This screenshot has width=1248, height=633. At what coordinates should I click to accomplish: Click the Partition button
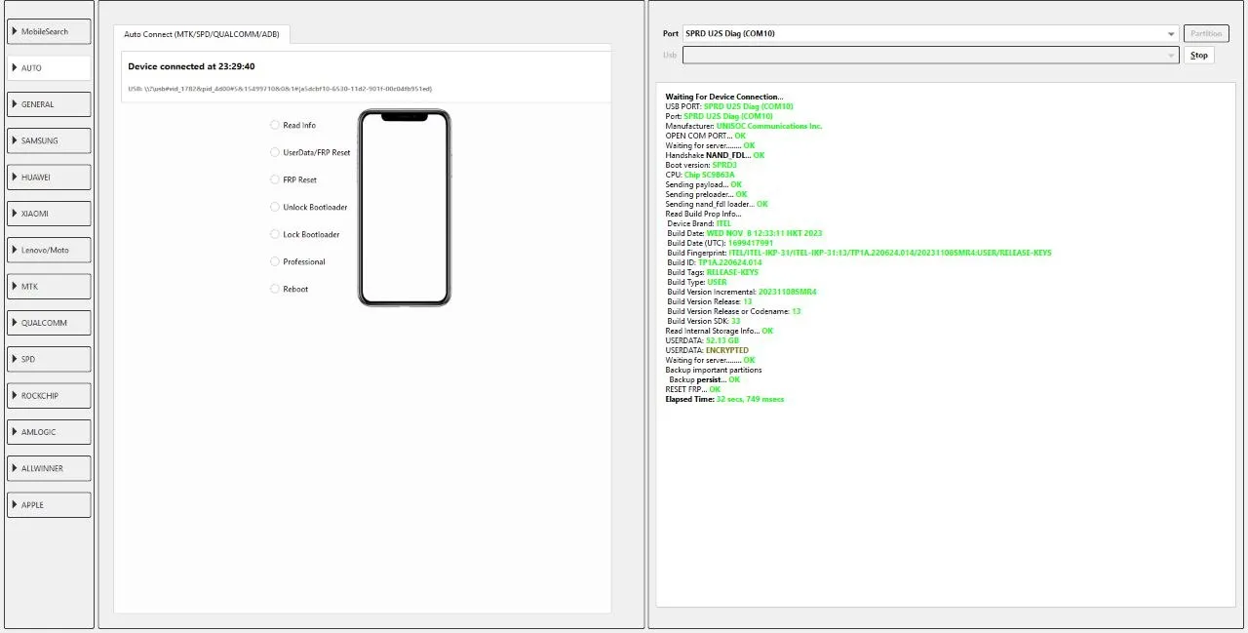(1206, 33)
